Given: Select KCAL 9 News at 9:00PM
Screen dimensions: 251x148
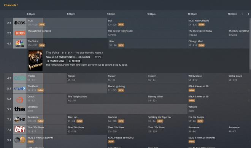Looking at the screenshot, I should coord(147,140).
